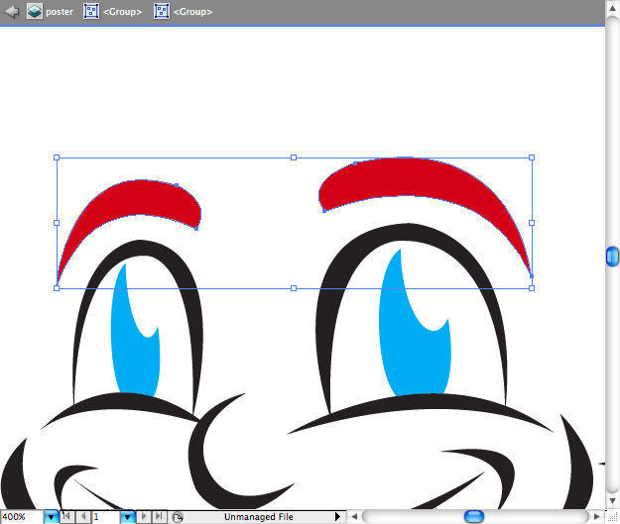The image size is (620, 524).
Task: Click the top-center bounding box handle
Action: coord(294,157)
